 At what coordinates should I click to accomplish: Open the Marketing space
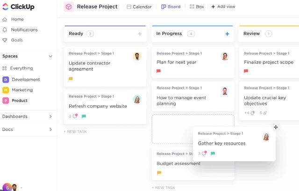pos(22,90)
